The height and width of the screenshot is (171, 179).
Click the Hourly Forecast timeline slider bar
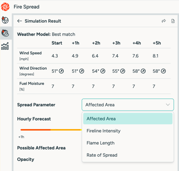51,130
